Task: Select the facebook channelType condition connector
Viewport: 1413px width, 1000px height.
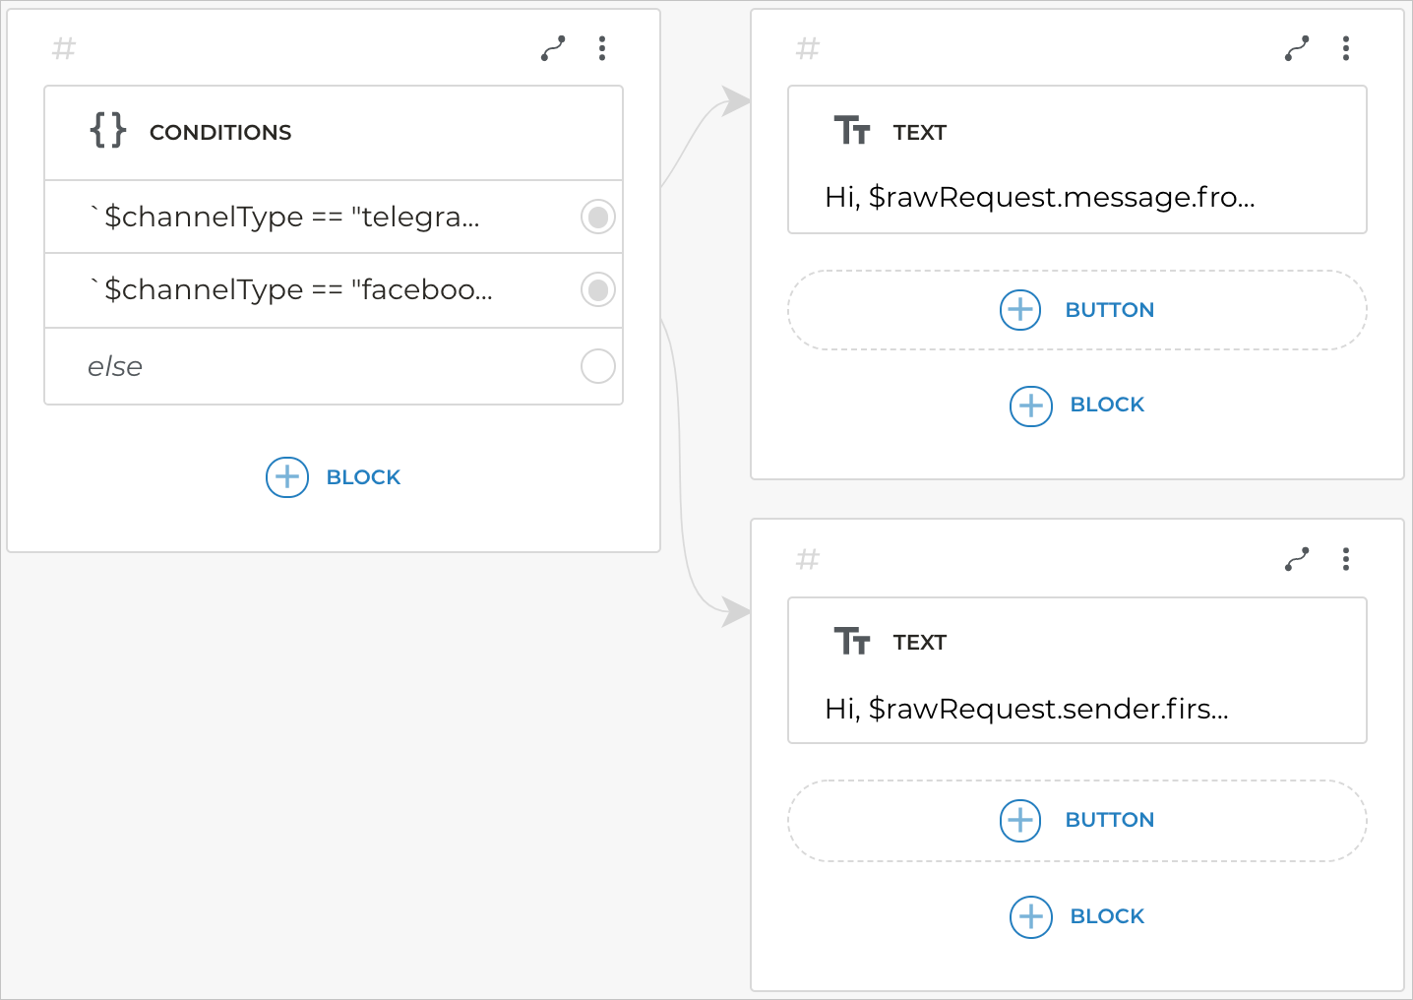Action: point(597,289)
